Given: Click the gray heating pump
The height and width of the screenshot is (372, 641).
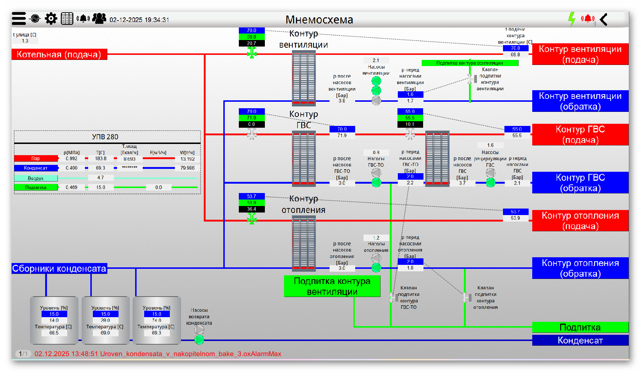Looking at the screenshot, I should [x=376, y=258].
